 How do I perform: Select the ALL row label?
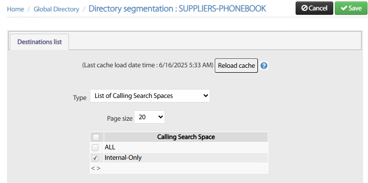pyautogui.click(x=110, y=147)
